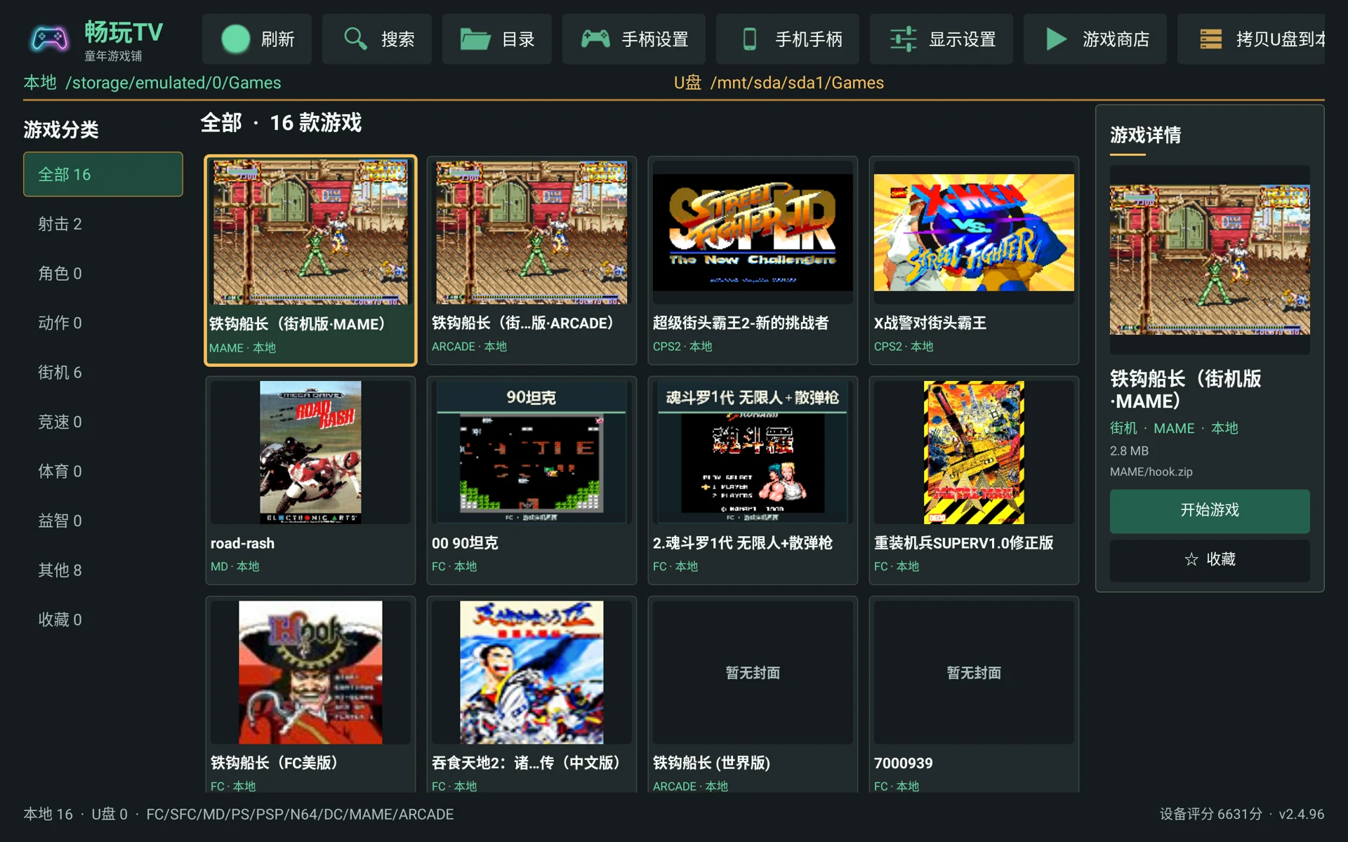Click local path /storage/emulated/0/Games
Viewport: 1348px width, 842px height.
point(173,83)
